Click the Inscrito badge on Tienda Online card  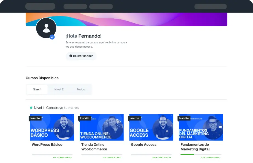point(85,118)
